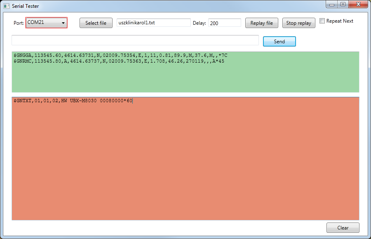Click the Clear button
This screenshot has width=371, height=239.
[x=343, y=227]
